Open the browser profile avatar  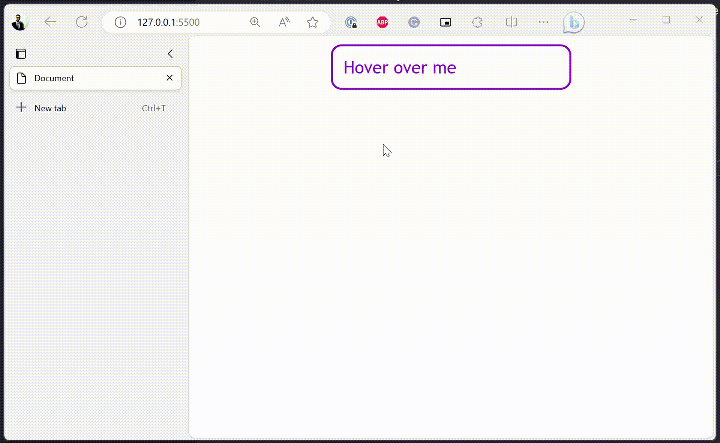[x=19, y=22]
